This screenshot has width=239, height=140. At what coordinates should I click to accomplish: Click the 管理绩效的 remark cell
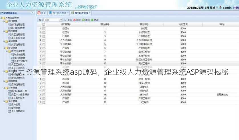(222, 95)
